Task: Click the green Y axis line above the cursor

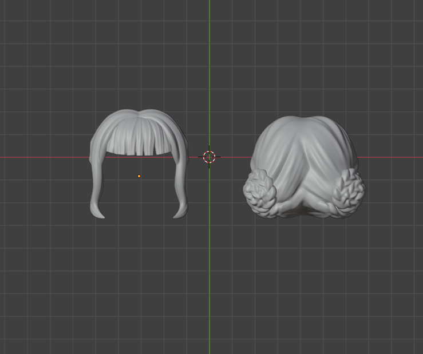Action: pyautogui.click(x=209, y=69)
